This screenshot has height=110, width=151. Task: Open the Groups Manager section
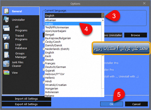(21, 55)
